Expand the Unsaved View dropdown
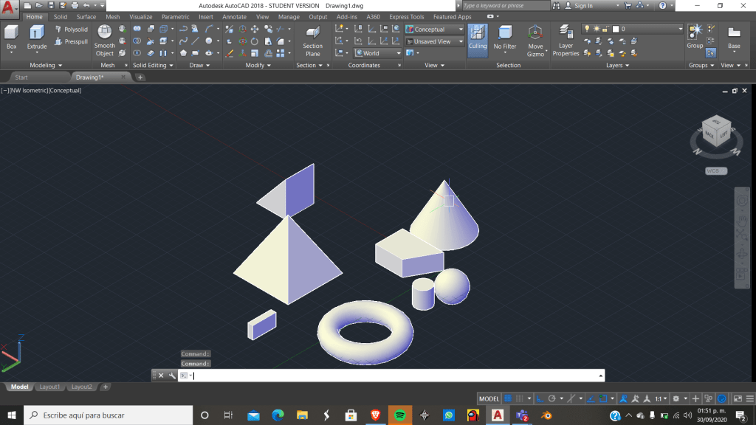Image resolution: width=756 pixels, height=425 pixels. point(434,42)
